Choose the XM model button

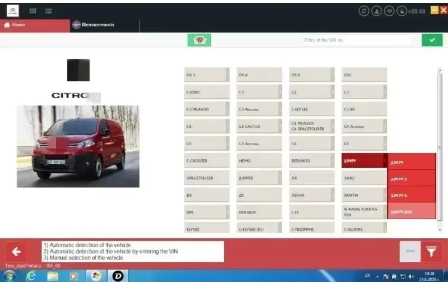(x=207, y=212)
